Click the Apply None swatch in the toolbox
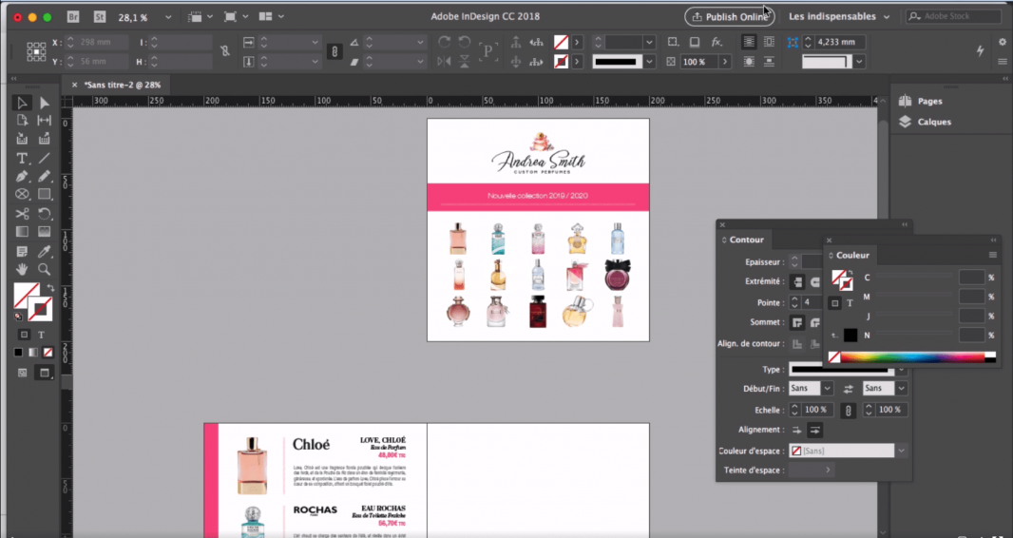Viewport: 1013px width, 538px height. pos(48,353)
